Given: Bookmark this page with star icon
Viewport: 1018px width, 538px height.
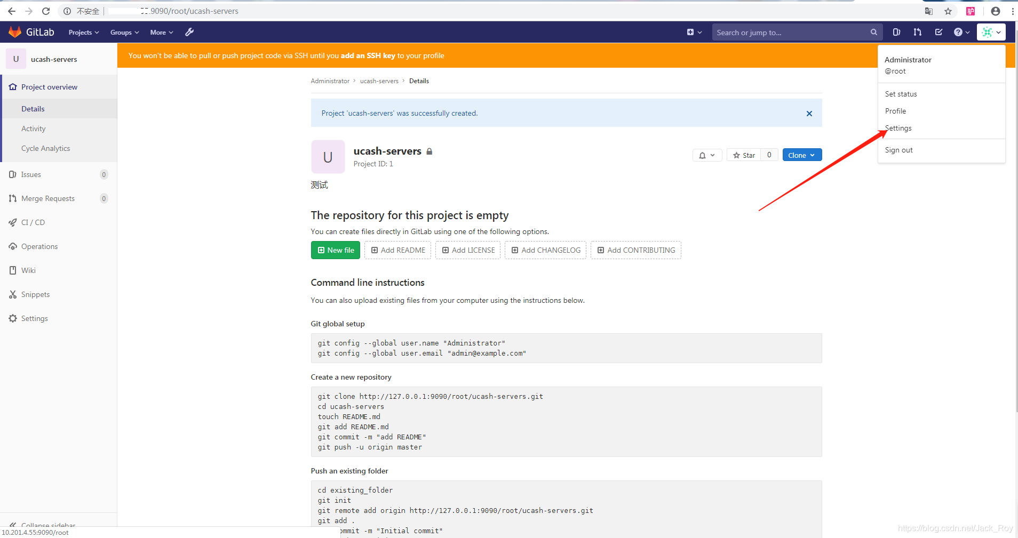Looking at the screenshot, I should click(948, 11).
